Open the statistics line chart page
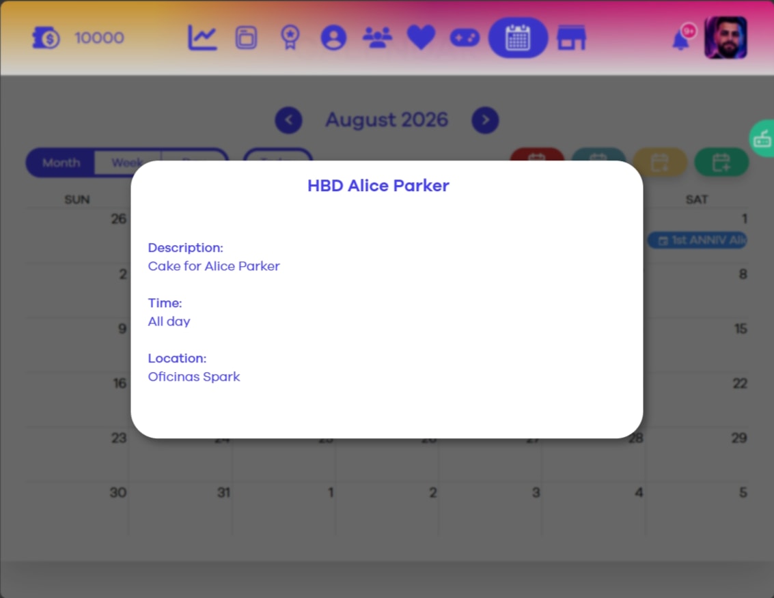This screenshot has height=598, width=774. click(202, 38)
